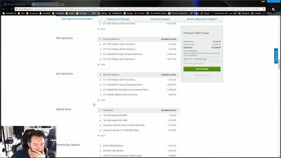Open delivery methods and timing information link
This screenshot has width=281, height=158.
tap(202, 54)
